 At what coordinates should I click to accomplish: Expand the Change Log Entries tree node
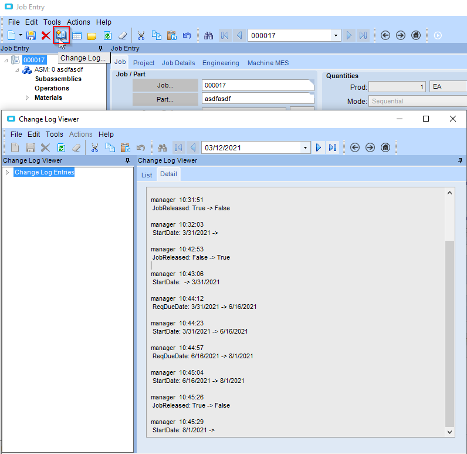pos(8,172)
